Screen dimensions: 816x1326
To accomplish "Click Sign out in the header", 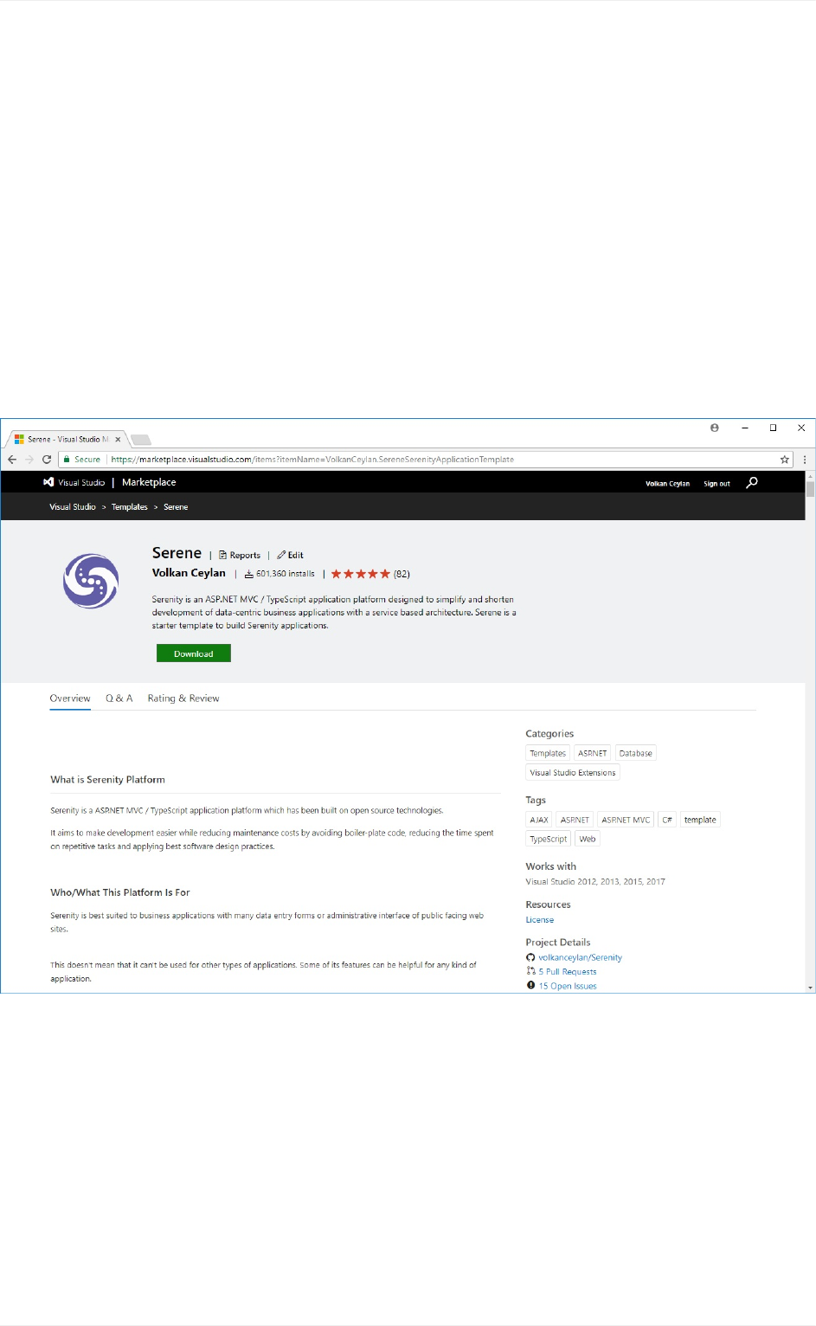I will [716, 484].
